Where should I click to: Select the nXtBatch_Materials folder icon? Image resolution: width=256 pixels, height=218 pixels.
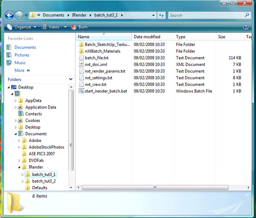pyautogui.click(x=81, y=51)
